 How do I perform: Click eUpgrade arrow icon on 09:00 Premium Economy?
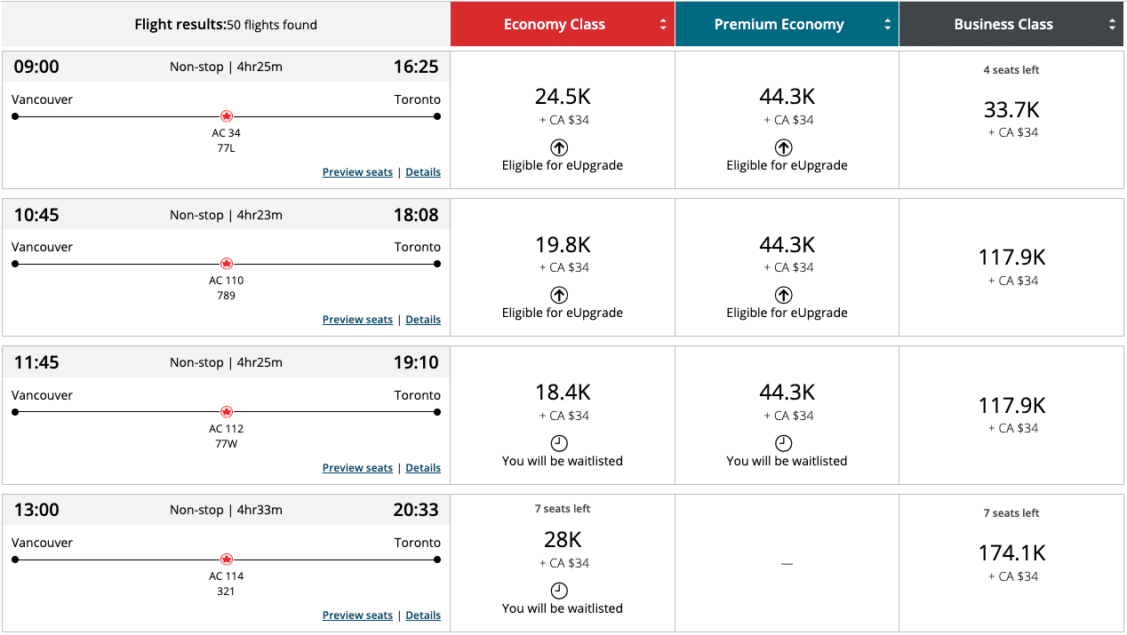(783, 147)
